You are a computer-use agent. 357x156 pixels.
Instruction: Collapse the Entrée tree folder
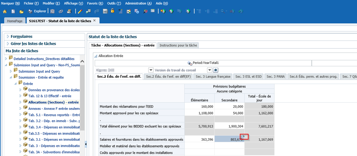click(x=16, y=84)
